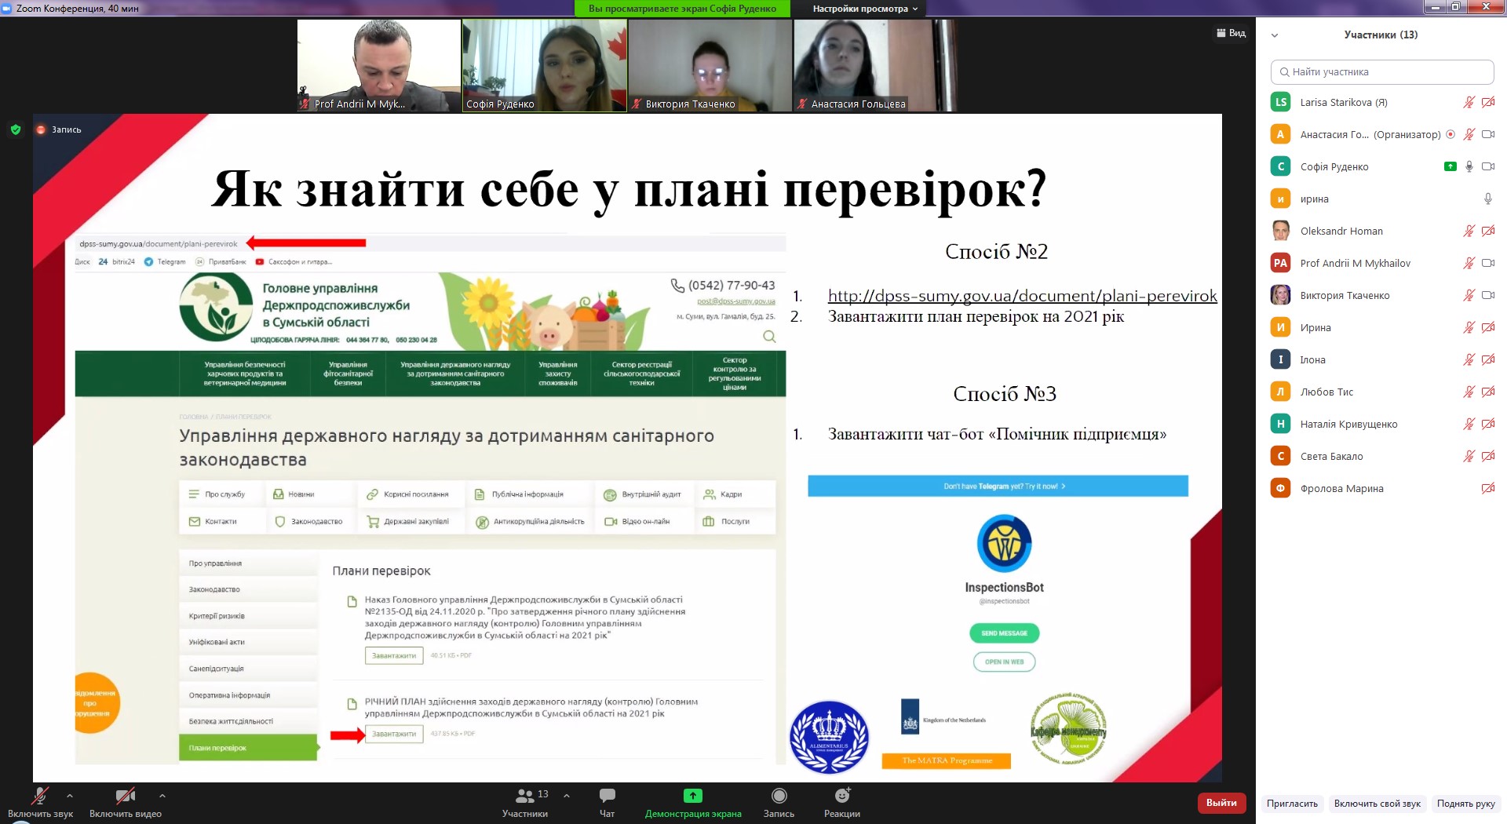
Task: Select Критерії ризиків sidebar item
Action: tap(249, 616)
